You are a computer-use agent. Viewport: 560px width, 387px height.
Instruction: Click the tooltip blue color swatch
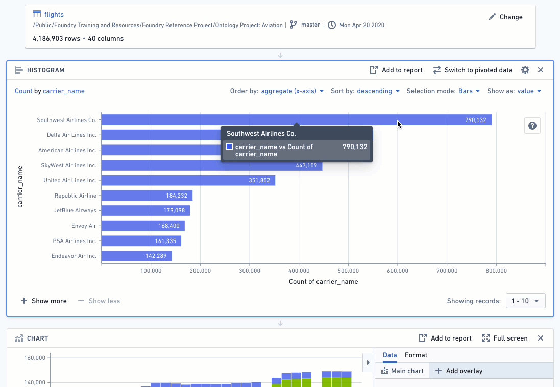pyautogui.click(x=229, y=147)
